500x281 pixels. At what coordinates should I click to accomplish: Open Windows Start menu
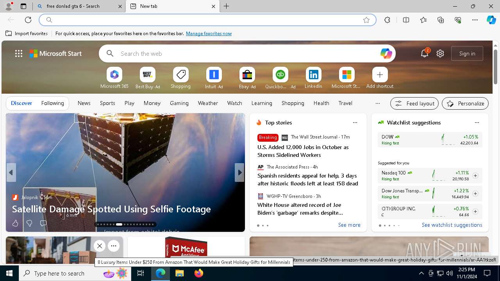click(x=9, y=273)
